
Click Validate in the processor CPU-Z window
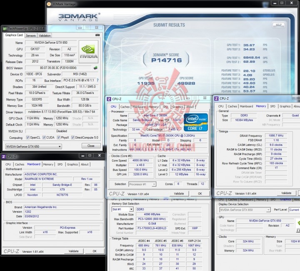179,194
